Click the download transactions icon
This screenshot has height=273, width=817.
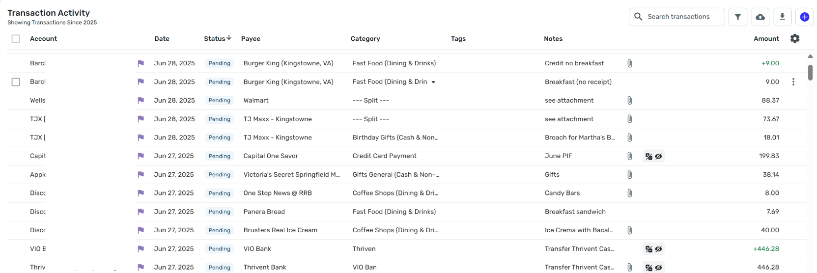(782, 17)
